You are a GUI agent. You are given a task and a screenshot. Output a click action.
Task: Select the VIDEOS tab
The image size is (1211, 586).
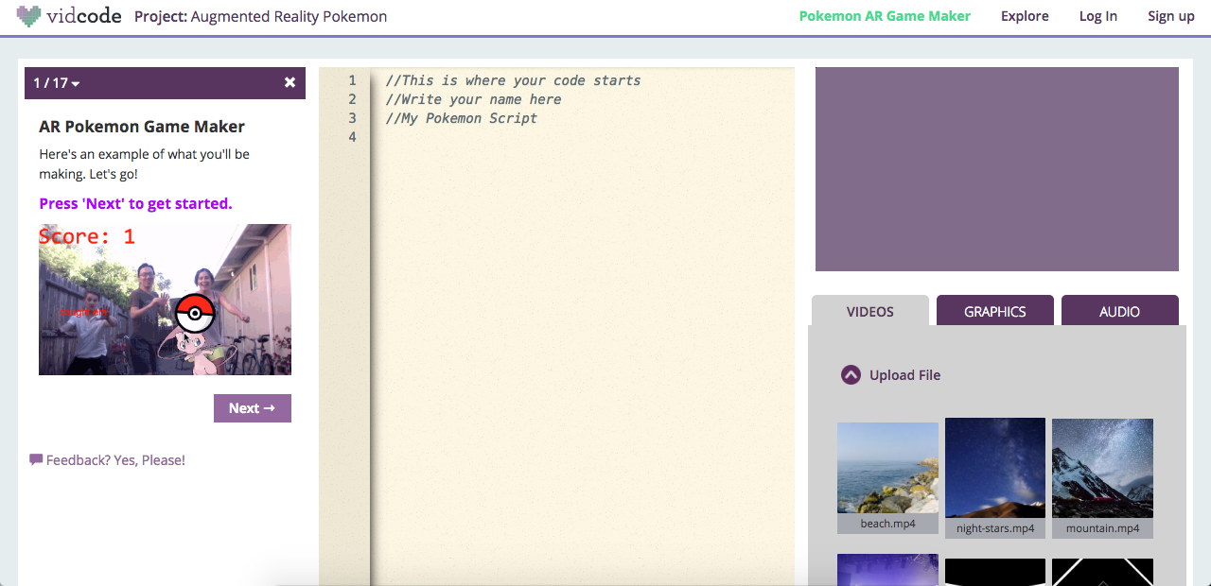point(869,311)
